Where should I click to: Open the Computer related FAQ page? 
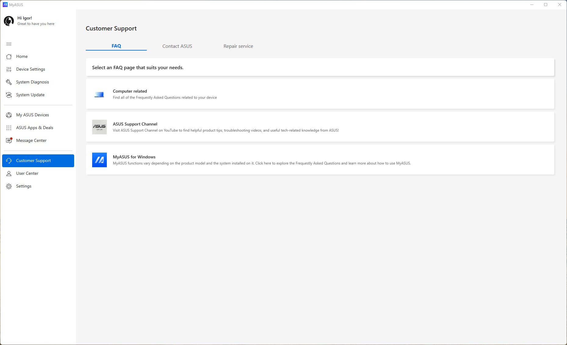(320, 94)
